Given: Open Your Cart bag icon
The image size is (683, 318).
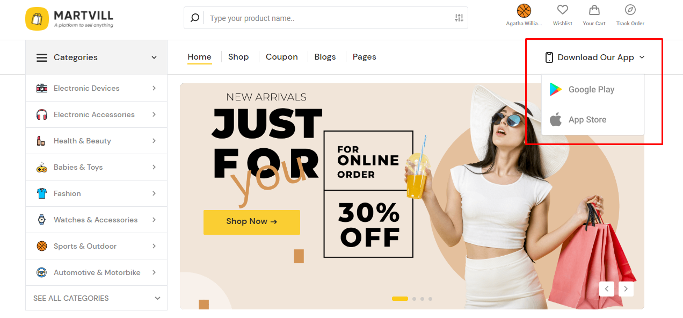Looking at the screenshot, I should (x=594, y=10).
